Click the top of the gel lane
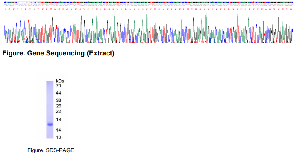The image size is (296, 156). [x=50, y=83]
